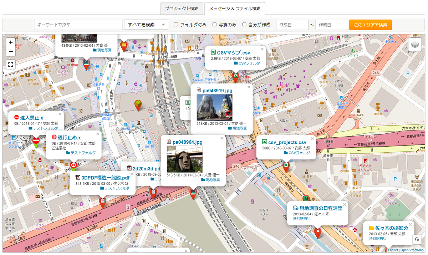The image size is (428, 255).
Task: Select the メッセージ & ファイル検索 tab
Action: pyautogui.click(x=235, y=8)
